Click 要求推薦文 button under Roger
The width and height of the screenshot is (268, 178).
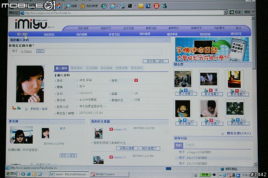pos(186,124)
